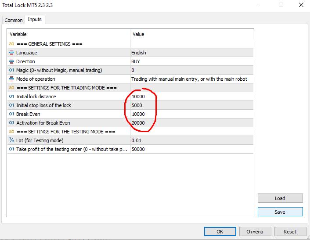Click the integer icon beside Magic

click(x=12, y=70)
